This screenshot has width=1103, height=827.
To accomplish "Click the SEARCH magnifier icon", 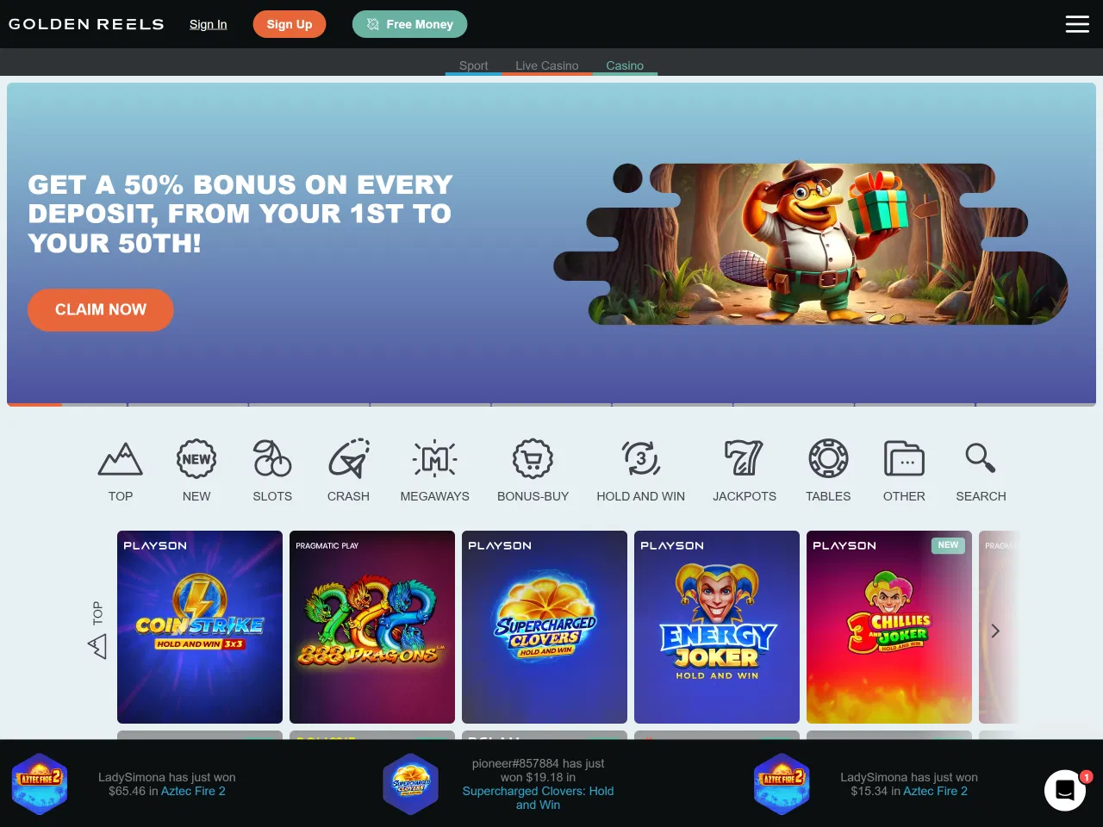I will click(x=981, y=457).
